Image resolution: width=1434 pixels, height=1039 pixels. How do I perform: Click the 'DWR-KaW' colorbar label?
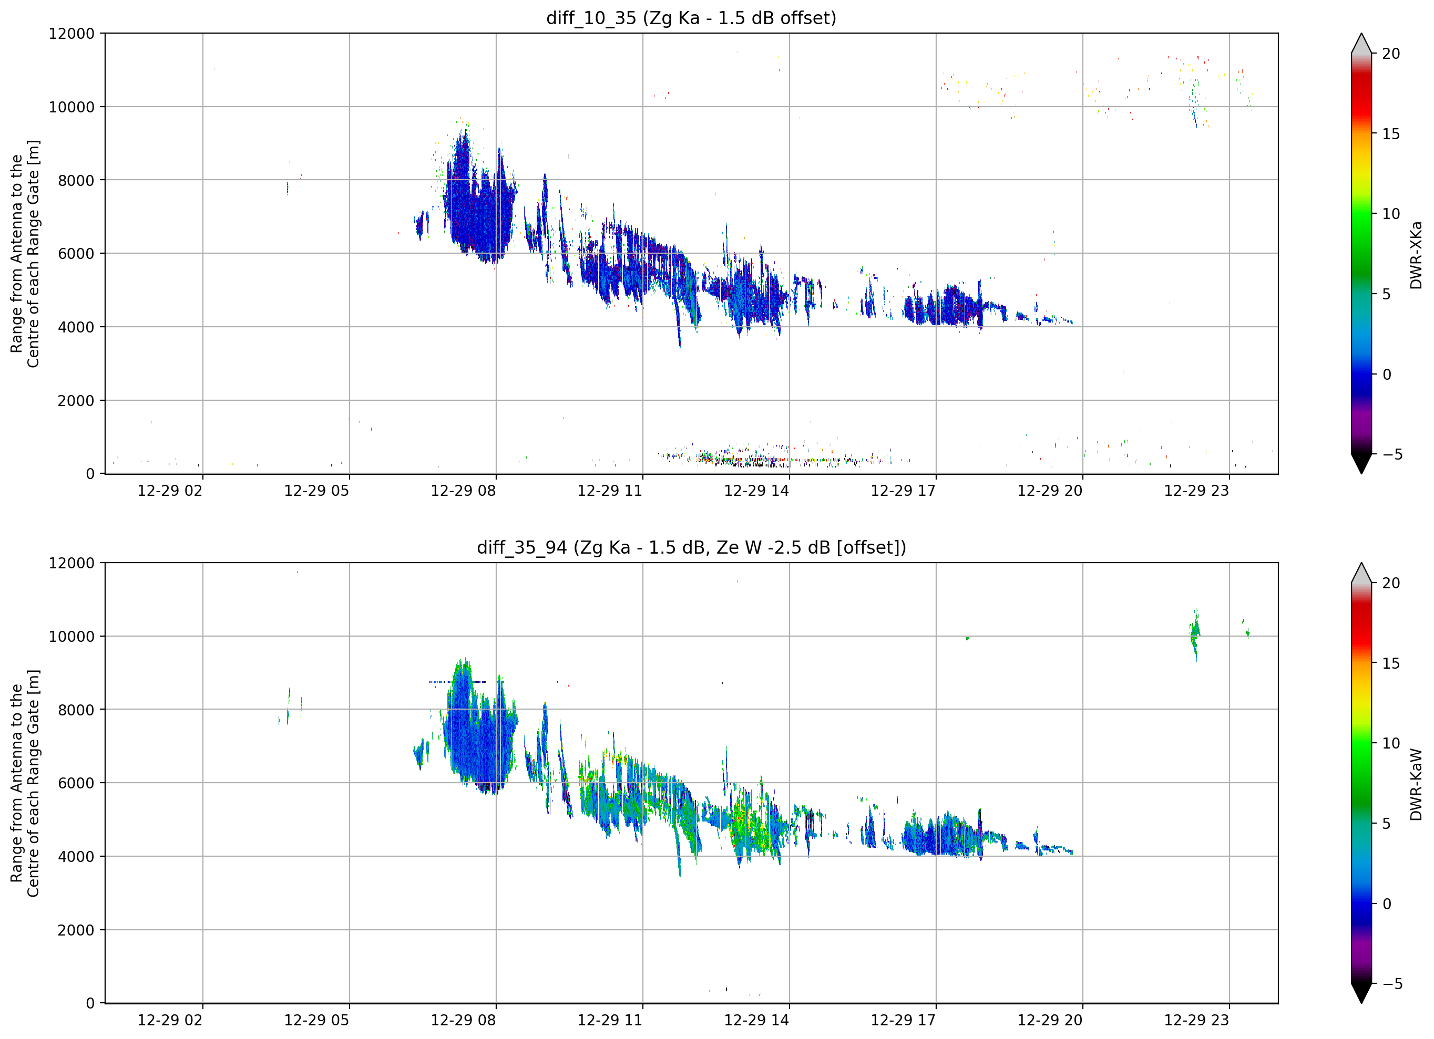point(1416,784)
